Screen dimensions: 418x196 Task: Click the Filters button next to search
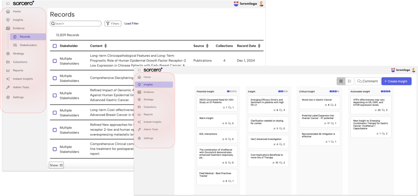pos(113,24)
